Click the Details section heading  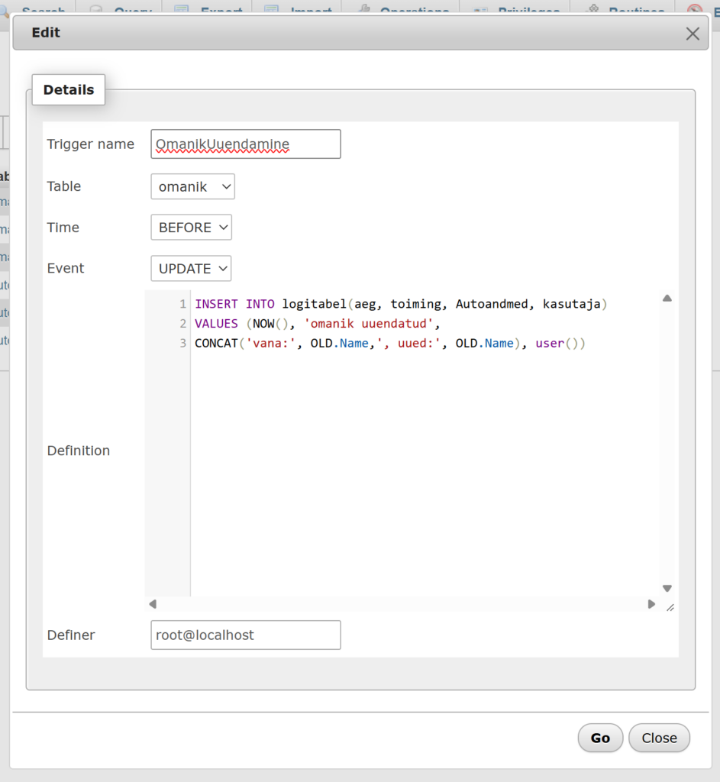(69, 90)
